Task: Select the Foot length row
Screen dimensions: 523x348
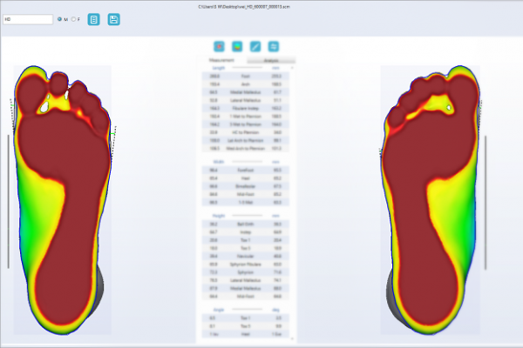Action: click(246, 77)
